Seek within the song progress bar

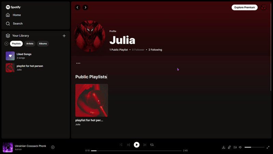coord(136,151)
